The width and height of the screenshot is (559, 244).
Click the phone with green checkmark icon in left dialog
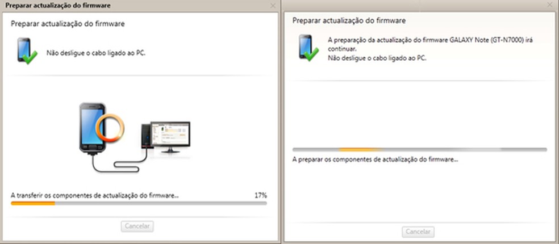pos(27,51)
